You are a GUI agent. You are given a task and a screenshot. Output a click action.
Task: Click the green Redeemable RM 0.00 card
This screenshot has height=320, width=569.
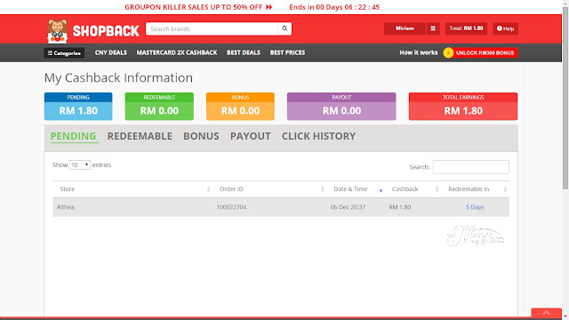click(159, 107)
